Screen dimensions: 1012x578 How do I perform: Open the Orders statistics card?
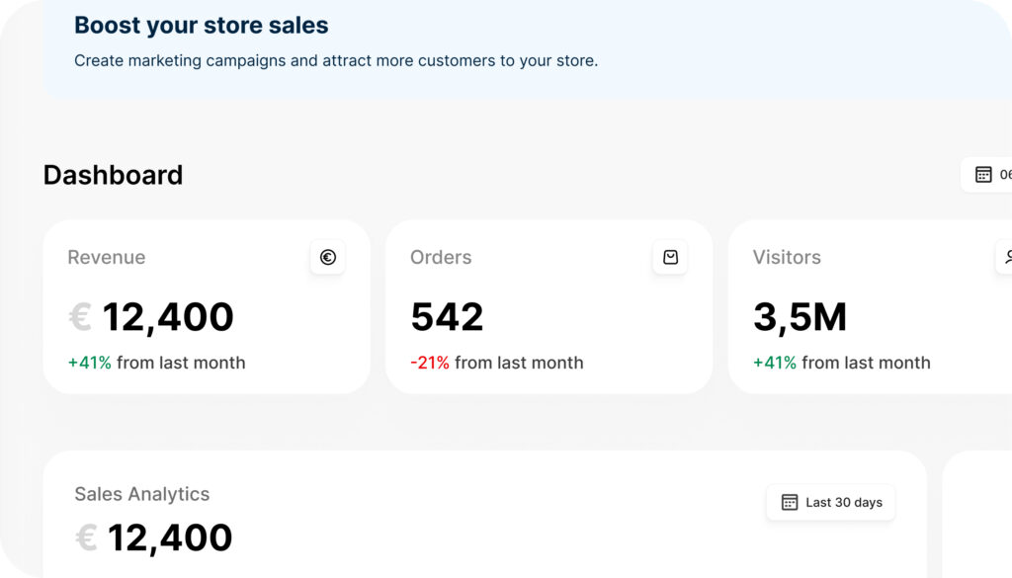click(x=549, y=307)
